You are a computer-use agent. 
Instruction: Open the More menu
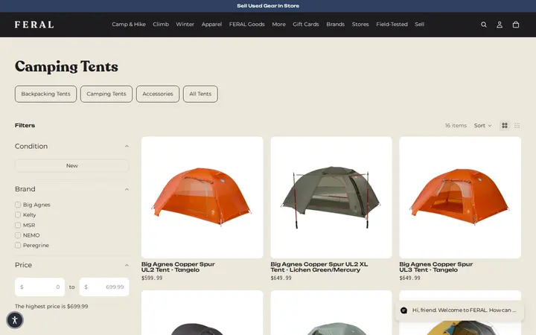click(278, 25)
